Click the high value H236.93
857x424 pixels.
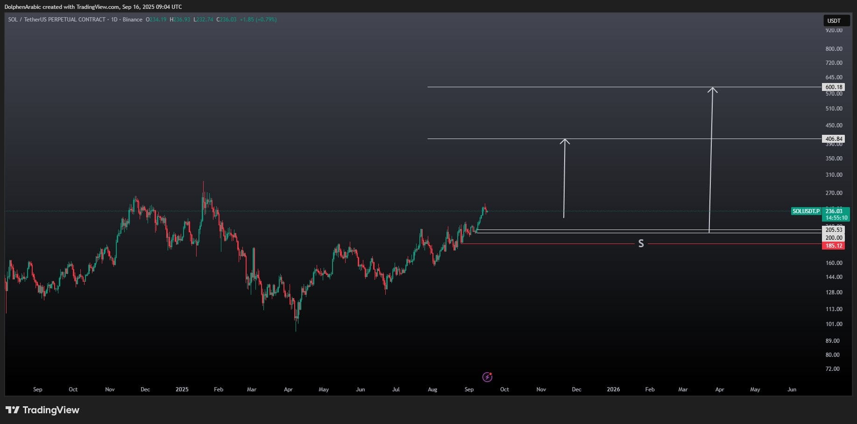(180, 20)
